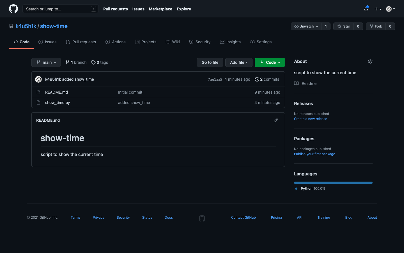
Task: View the 1 branch link
Action: pyautogui.click(x=76, y=62)
